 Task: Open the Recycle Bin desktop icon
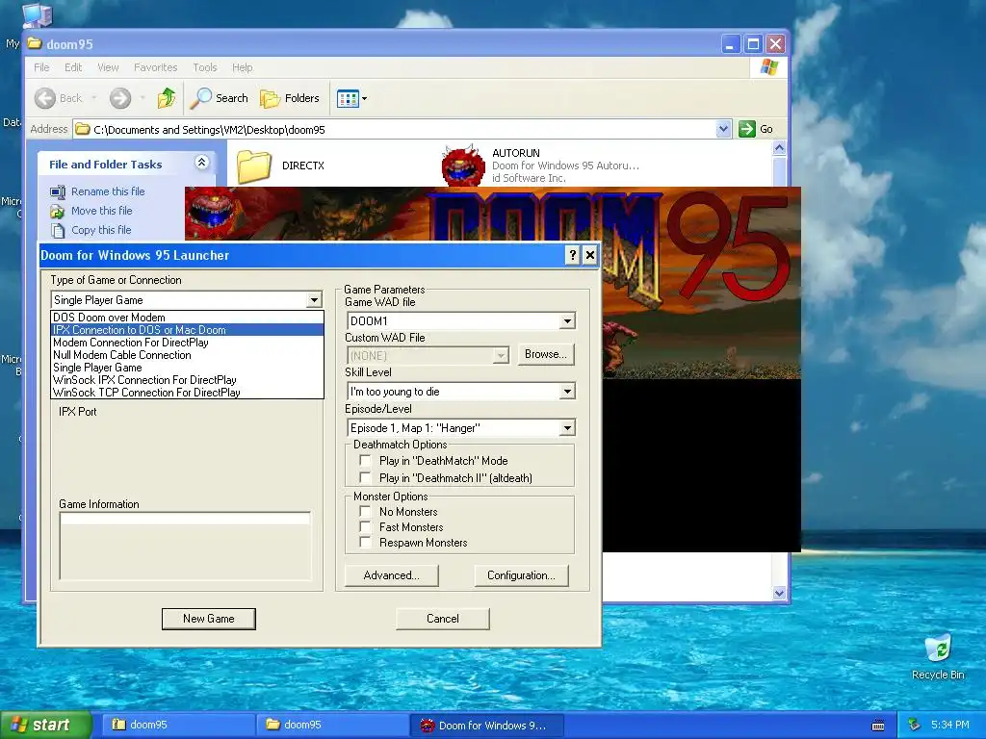938,649
